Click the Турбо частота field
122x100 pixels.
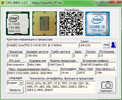coord(60,56)
